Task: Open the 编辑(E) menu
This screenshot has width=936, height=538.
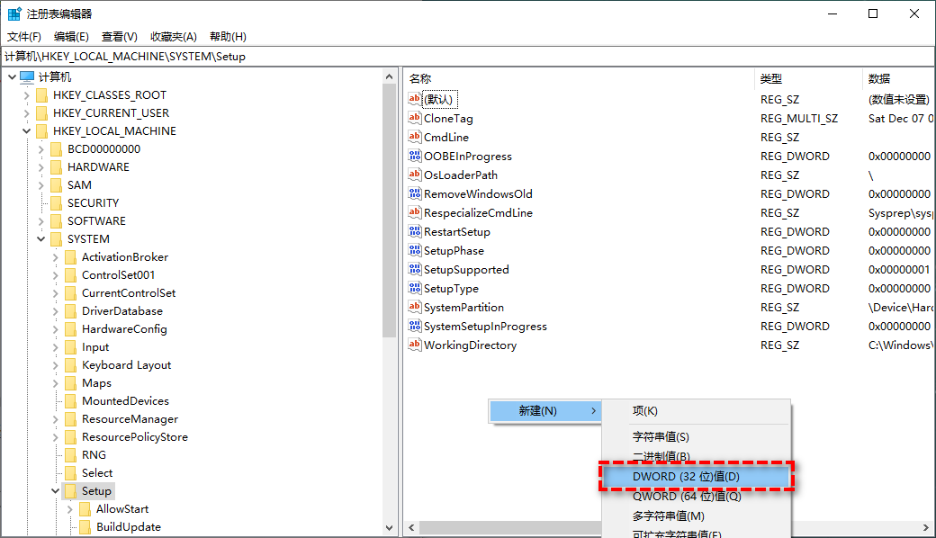Action: pyautogui.click(x=71, y=36)
